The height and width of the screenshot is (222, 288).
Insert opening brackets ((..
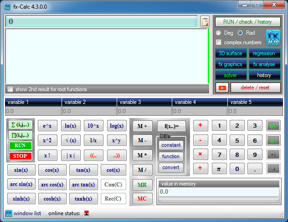(93, 155)
